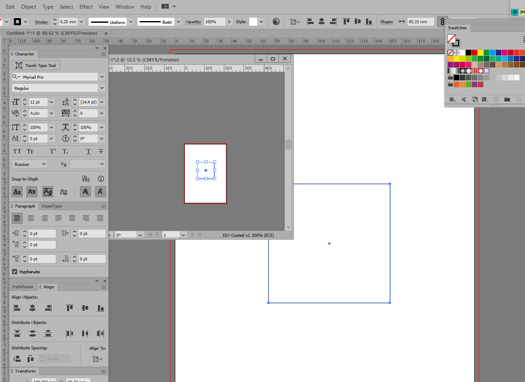This screenshot has height=382, width=525.
Task: Open the Uniform stroke profile dropdown
Action: 131,22
